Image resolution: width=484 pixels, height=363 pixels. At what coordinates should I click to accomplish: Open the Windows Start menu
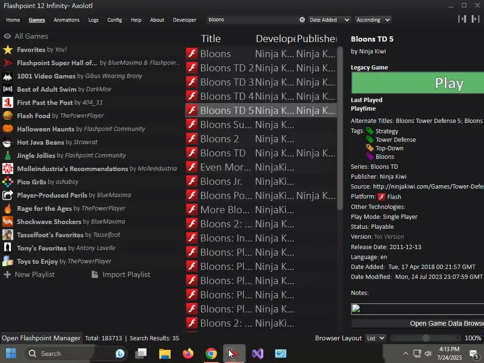[x=11, y=354]
